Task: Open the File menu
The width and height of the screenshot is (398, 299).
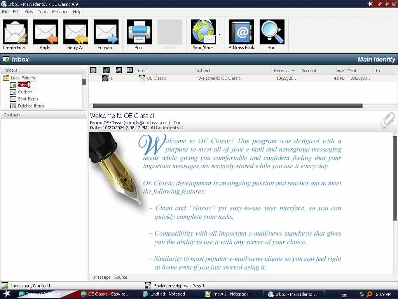Action: click(x=5, y=12)
